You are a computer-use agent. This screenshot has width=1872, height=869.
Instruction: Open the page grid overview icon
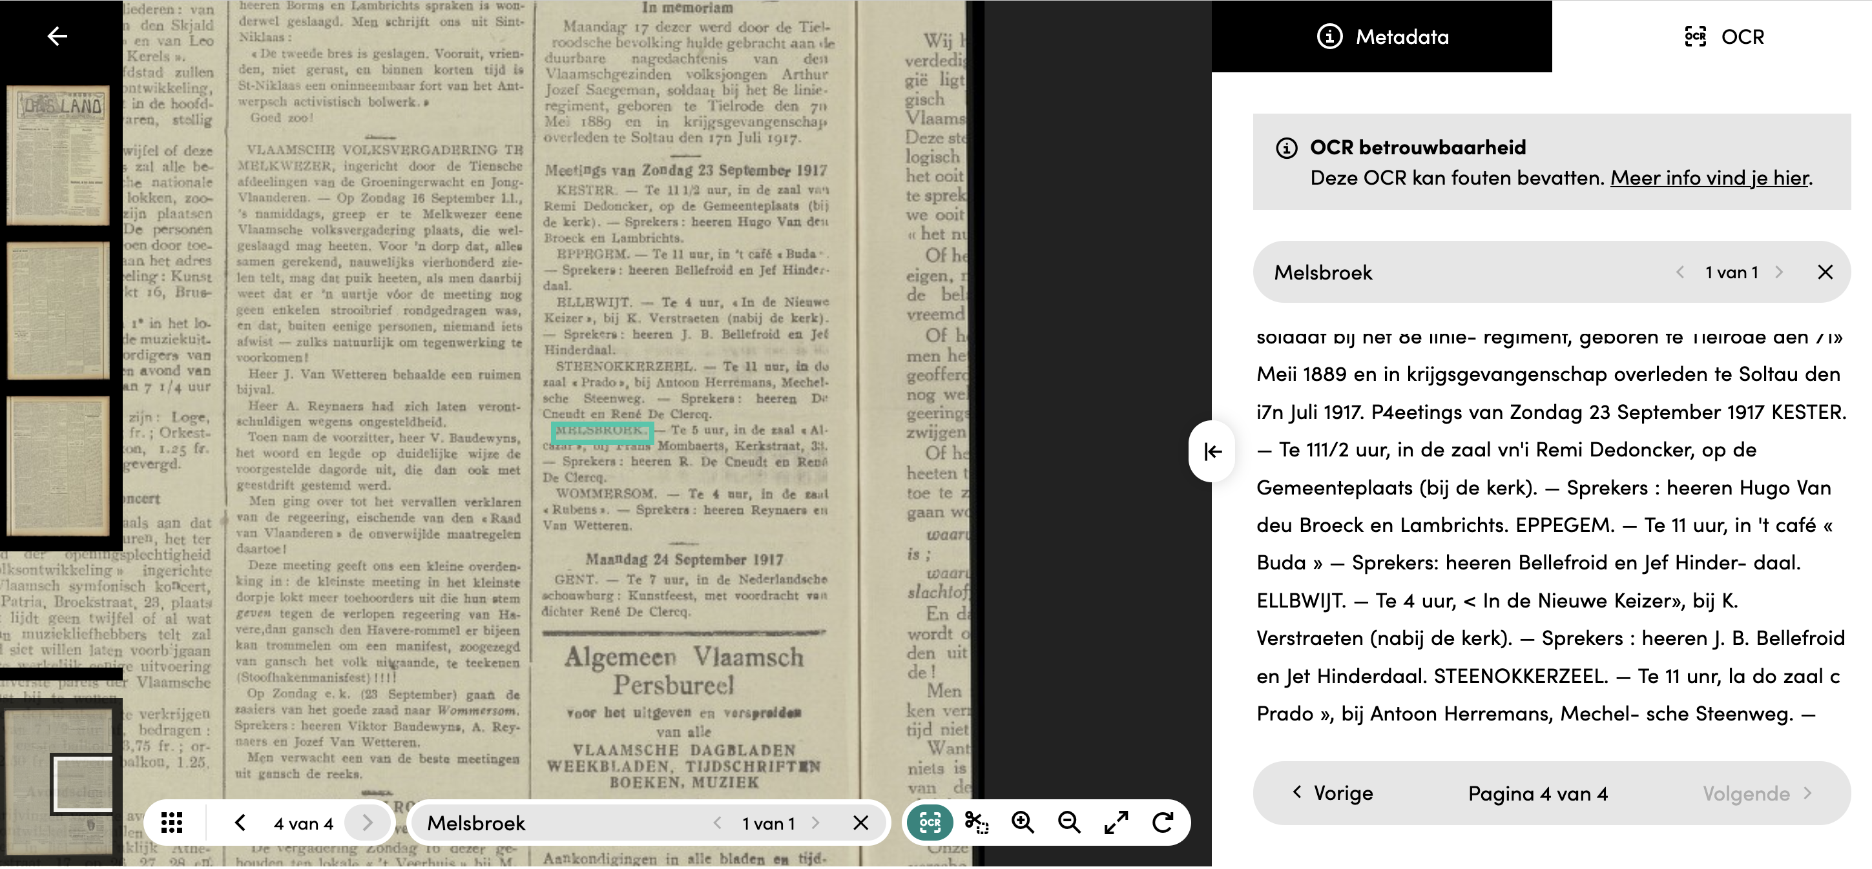click(172, 823)
